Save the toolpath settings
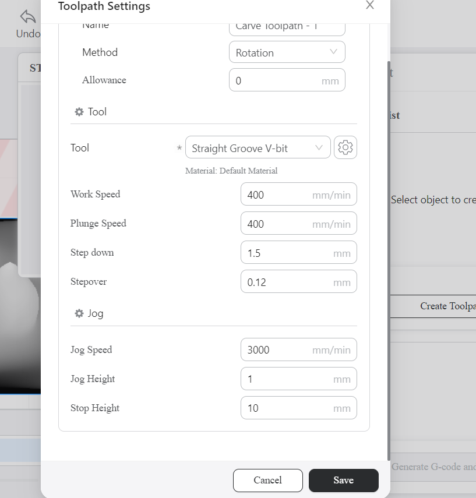The width and height of the screenshot is (476, 498). pyautogui.click(x=343, y=480)
